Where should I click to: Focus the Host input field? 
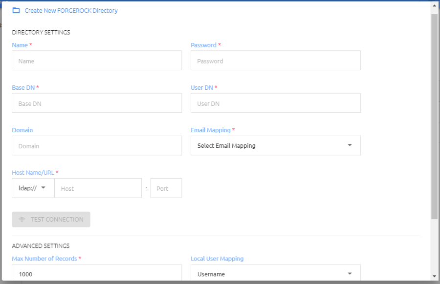coord(98,188)
